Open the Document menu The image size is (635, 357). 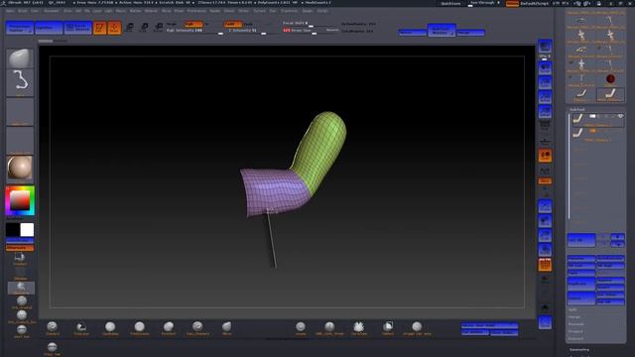[52, 11]
